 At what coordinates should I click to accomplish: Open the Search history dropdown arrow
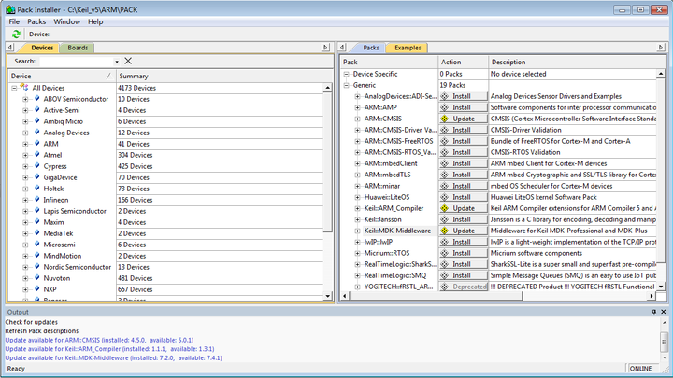[117, 62]
